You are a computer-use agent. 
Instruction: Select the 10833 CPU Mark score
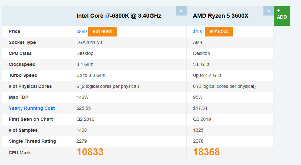pos(90,152)
